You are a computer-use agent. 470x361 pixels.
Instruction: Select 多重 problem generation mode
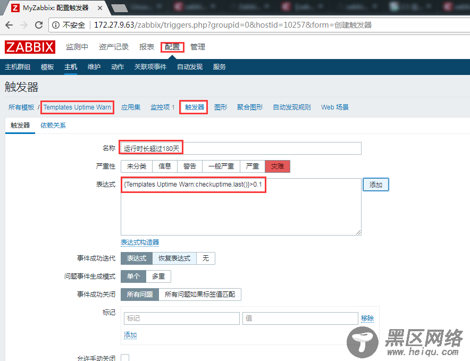pyautogui.click(x=158, y=276)
